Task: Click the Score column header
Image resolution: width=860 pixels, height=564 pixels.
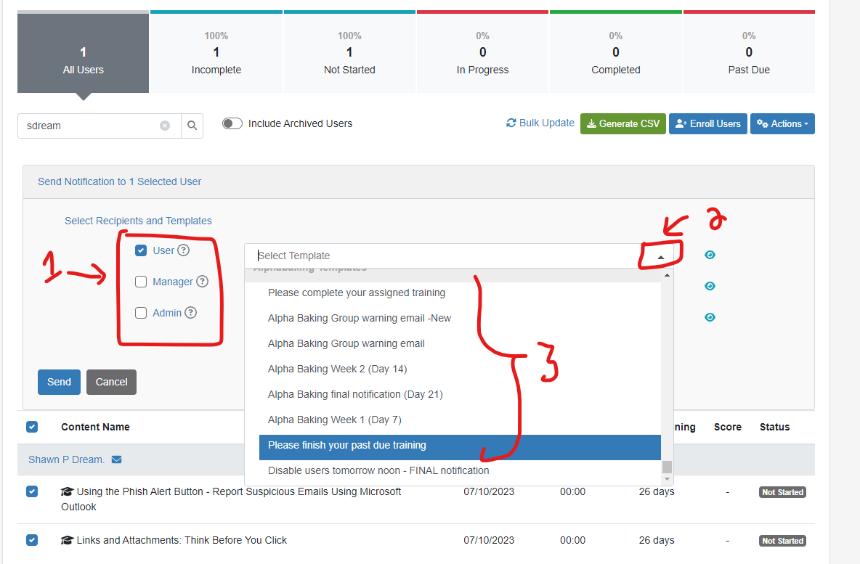Action: coord(728,427)
